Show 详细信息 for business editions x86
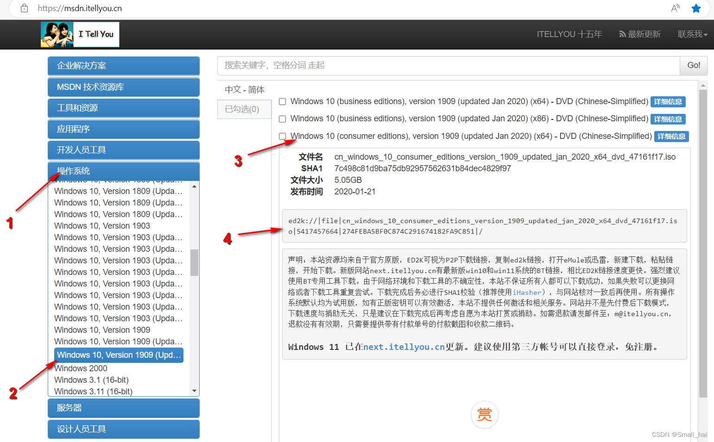 (x=668, y=119)
